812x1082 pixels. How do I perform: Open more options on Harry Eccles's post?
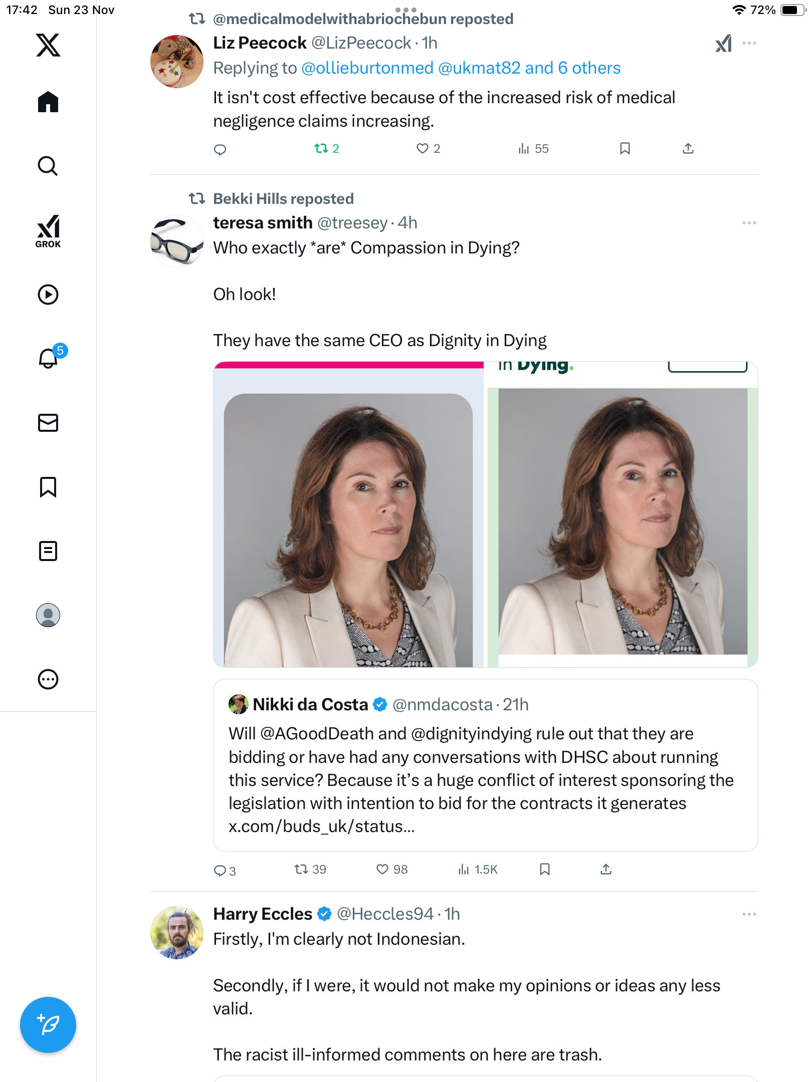[749, 914]
